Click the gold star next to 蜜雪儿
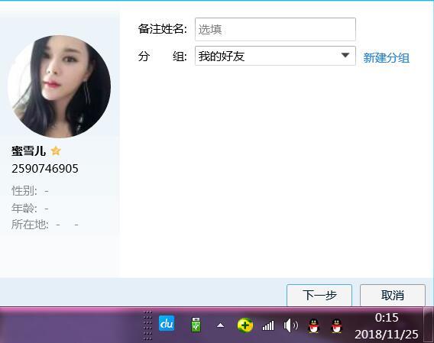Image resolution: width=434 pixels, height=343 pixels. [56, 151]
